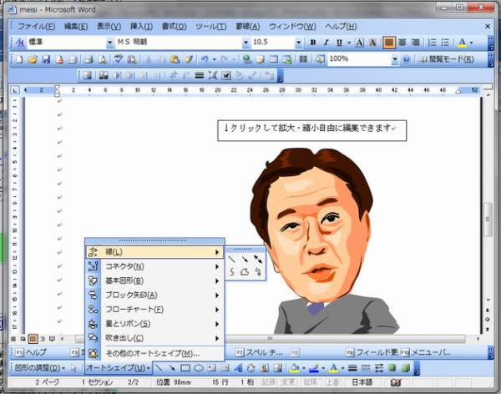
Task: Insert WordArt from drawing toolbar
Action: (238, 368)
